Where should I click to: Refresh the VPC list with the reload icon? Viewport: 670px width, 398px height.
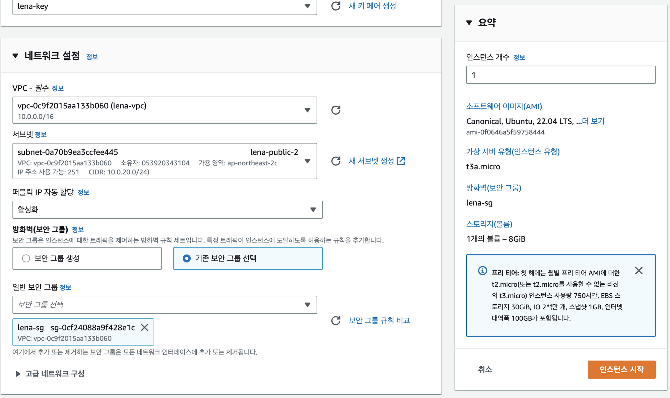[336, 110]
